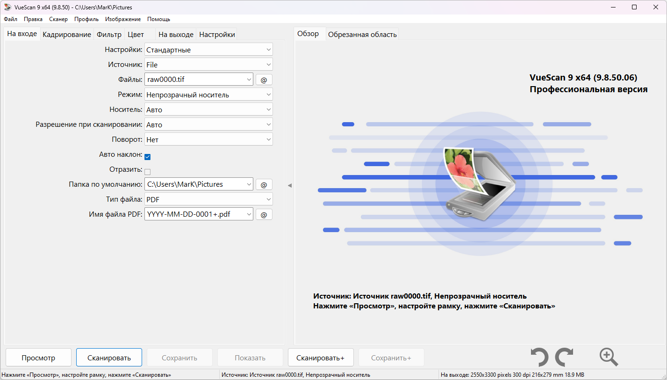Image resolution: width=667 pixels, height=380 pixels.
Task: Open the Сканер menu
Action: point(58,19)
